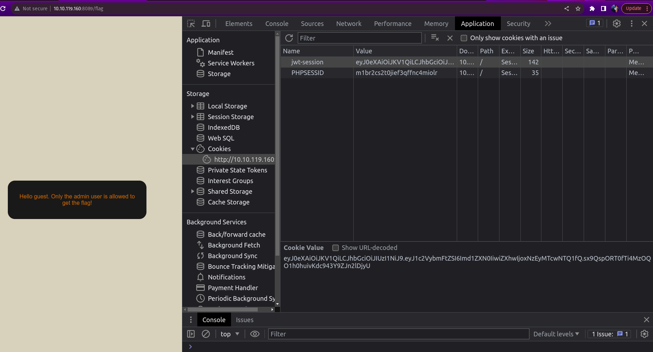Clear the console with the ban icon
Screen dimensions: 653x352
pyautogui.click(x=206, y=334)
